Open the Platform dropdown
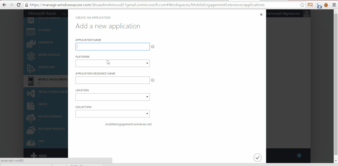338x166 pixels. [112, 63]
